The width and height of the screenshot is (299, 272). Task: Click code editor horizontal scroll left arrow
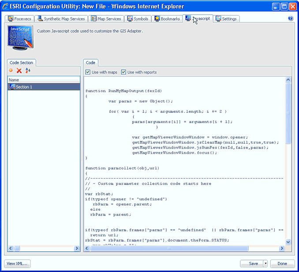point(87,248)
